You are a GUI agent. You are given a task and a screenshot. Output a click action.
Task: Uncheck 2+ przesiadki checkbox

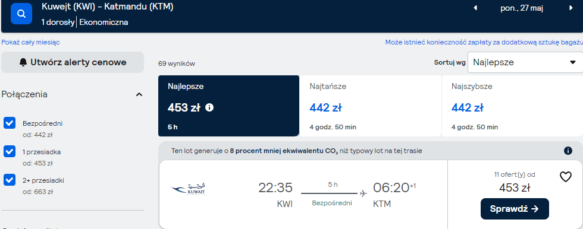[x=10, y=180]
